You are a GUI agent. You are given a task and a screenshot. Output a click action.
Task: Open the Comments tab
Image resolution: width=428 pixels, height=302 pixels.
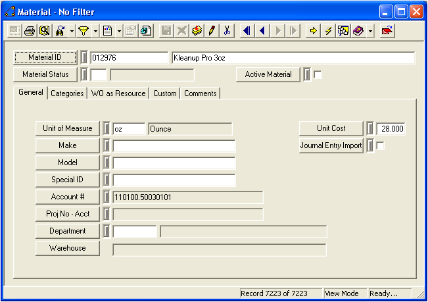click(201, 93)
